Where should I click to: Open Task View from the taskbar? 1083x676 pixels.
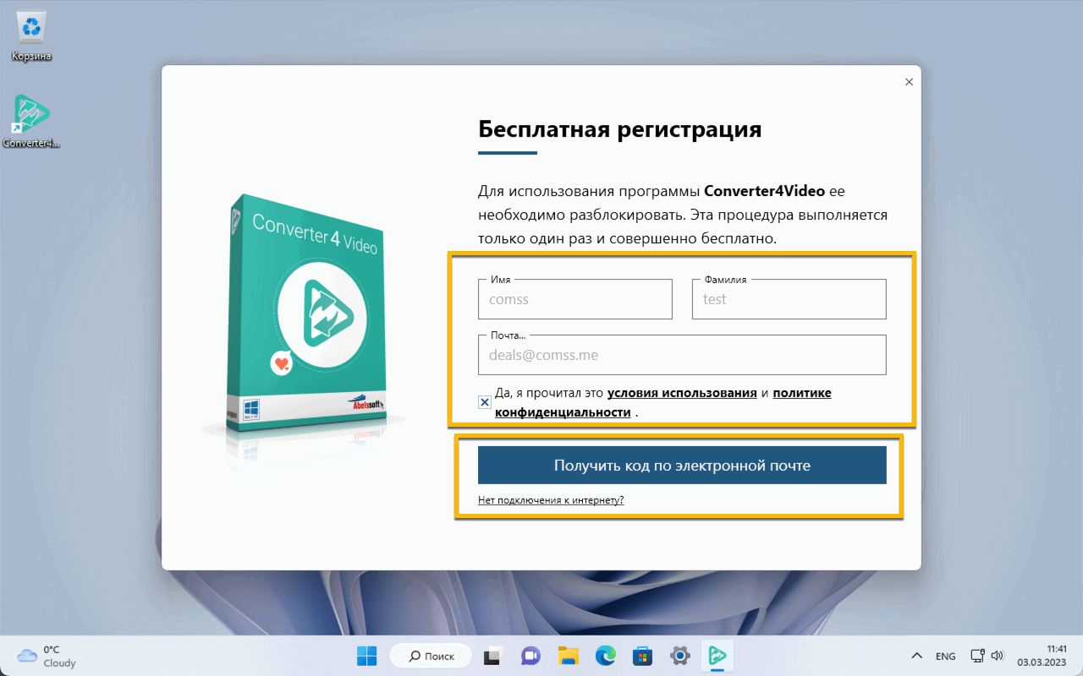[492, 655]
